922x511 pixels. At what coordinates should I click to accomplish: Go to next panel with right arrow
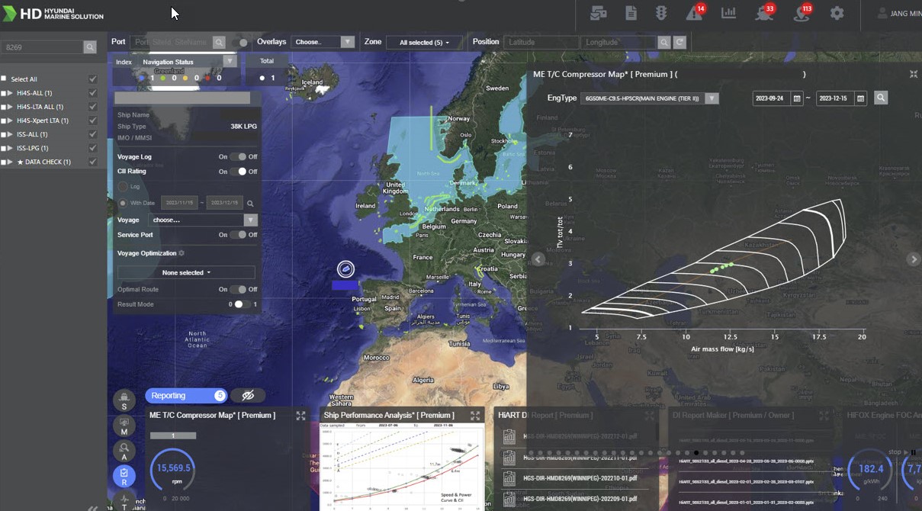[914, 259]
